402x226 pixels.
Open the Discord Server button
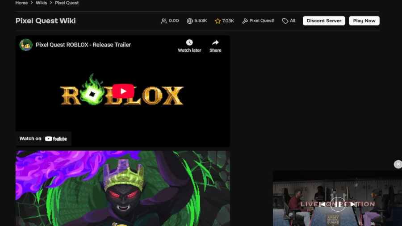[324, 21]
